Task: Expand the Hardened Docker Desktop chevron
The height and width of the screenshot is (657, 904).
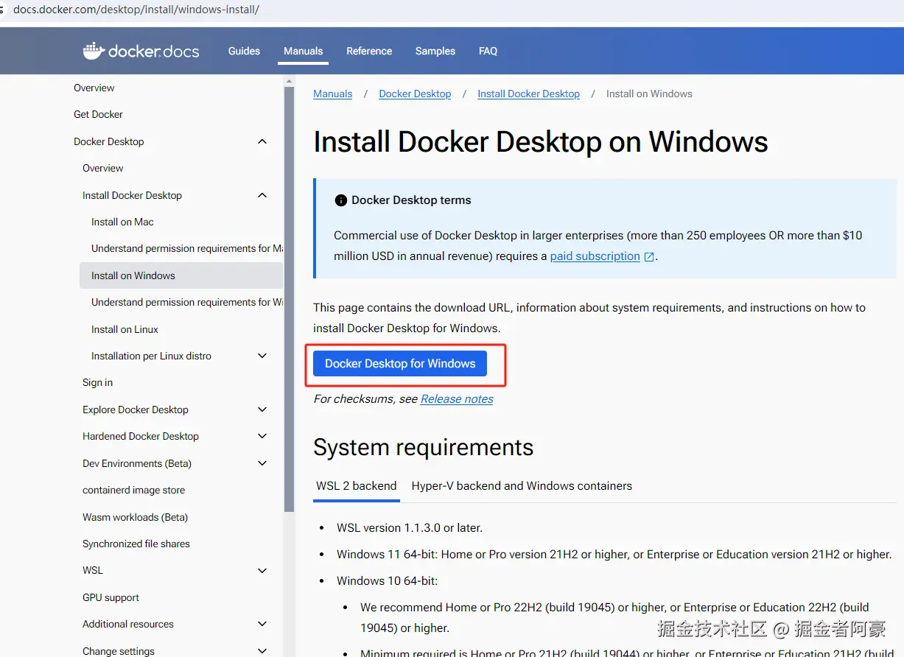Action: pyautogui.click(x=262, y=436)
